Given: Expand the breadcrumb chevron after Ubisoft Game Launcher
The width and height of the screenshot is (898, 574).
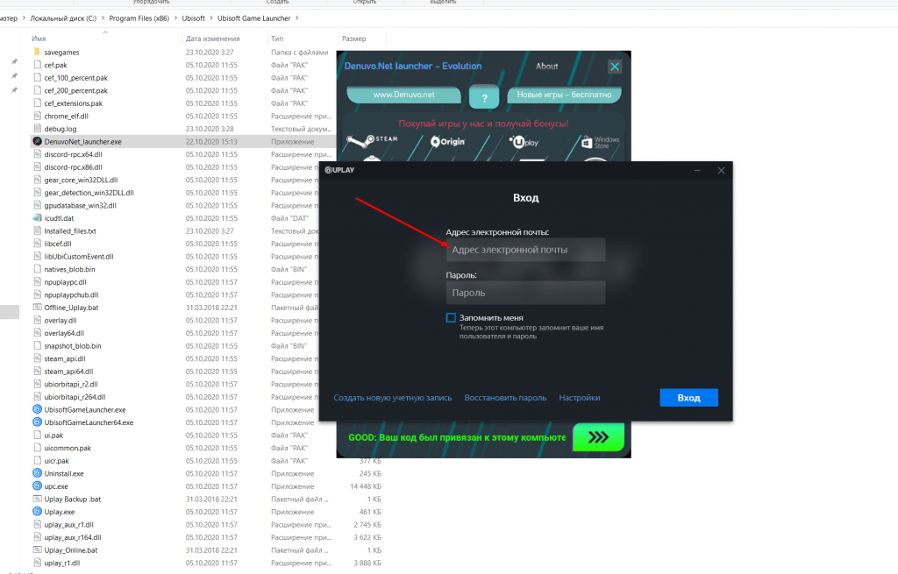Looking at the screenshot, I should click(x=300, y=18).
